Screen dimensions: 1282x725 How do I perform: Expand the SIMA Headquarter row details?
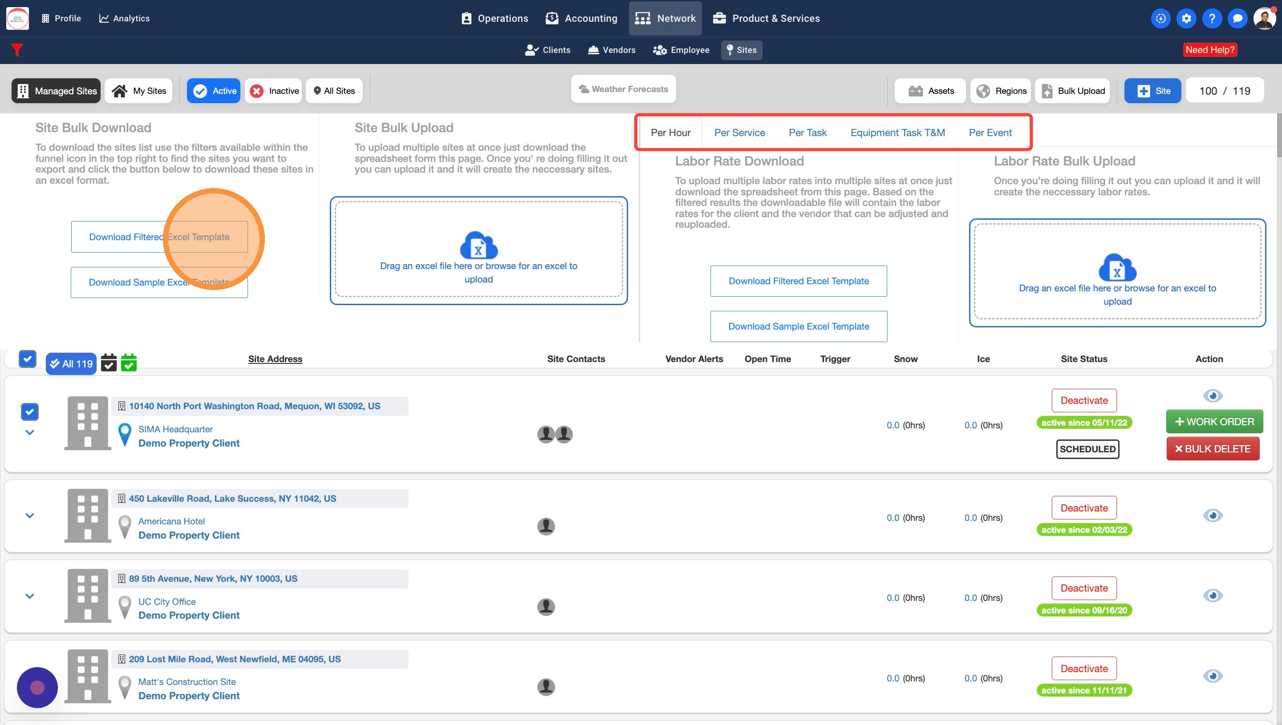pos(29,432)
